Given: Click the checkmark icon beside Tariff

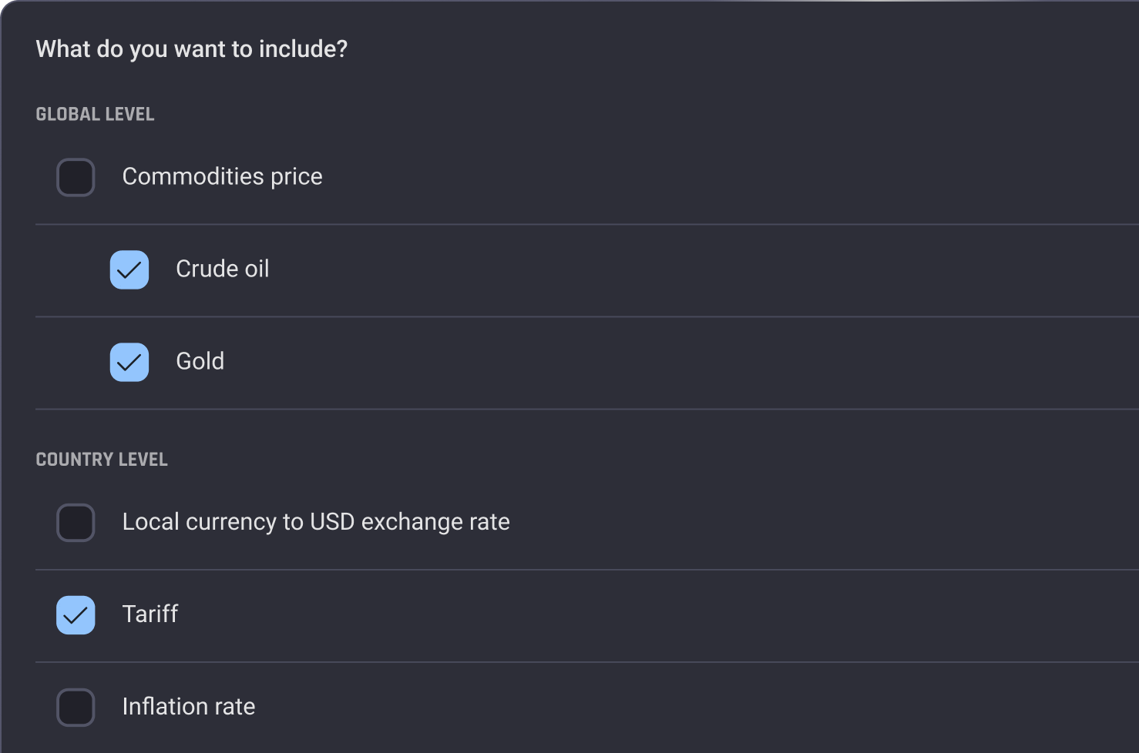Looking at the screenshot, I should 76,615.
